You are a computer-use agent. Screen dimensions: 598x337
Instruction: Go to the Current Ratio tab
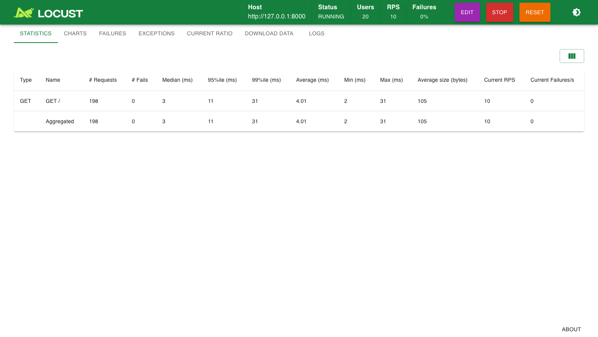pyautogui.click(x=210, y=33)
